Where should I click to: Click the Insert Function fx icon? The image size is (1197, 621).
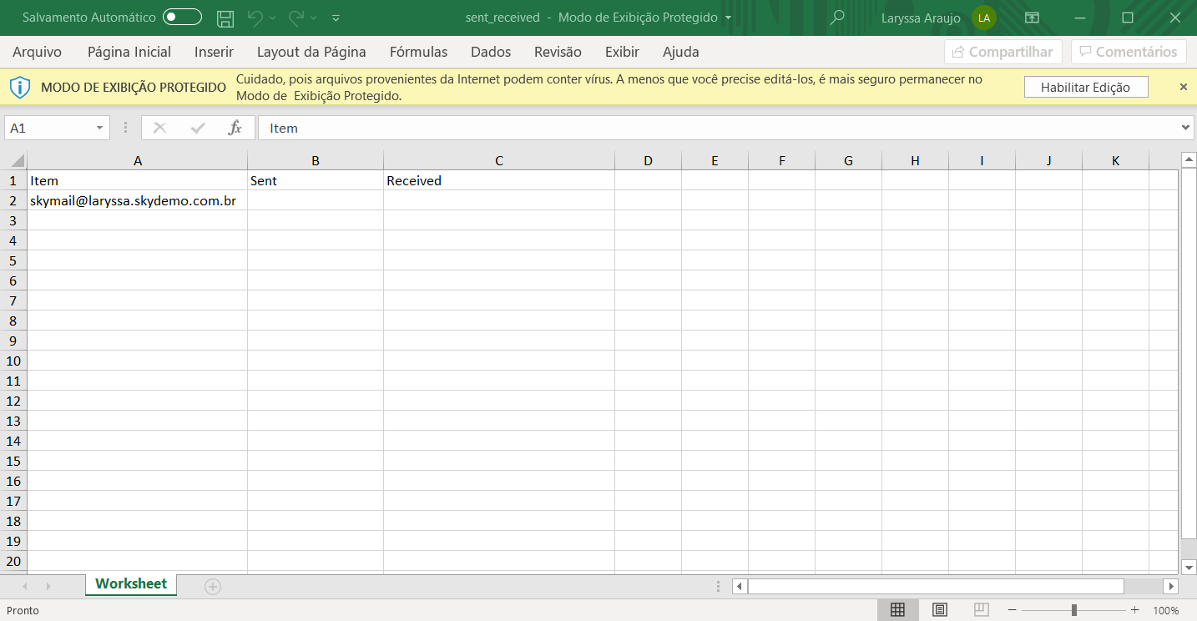[235, 128]
